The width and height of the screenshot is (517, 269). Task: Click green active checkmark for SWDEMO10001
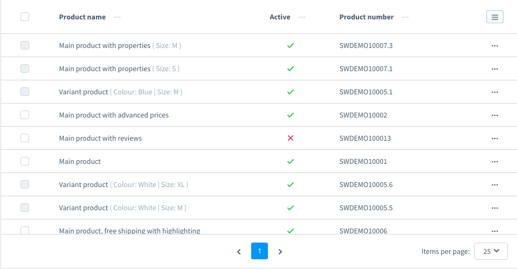click(291, 161)
